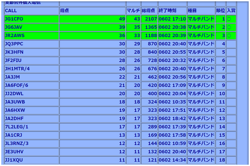The height and width of the screenshot is (166, 250).
Task: Select the JQ3PPC call sign cell
Action: (x=32, y=44)
